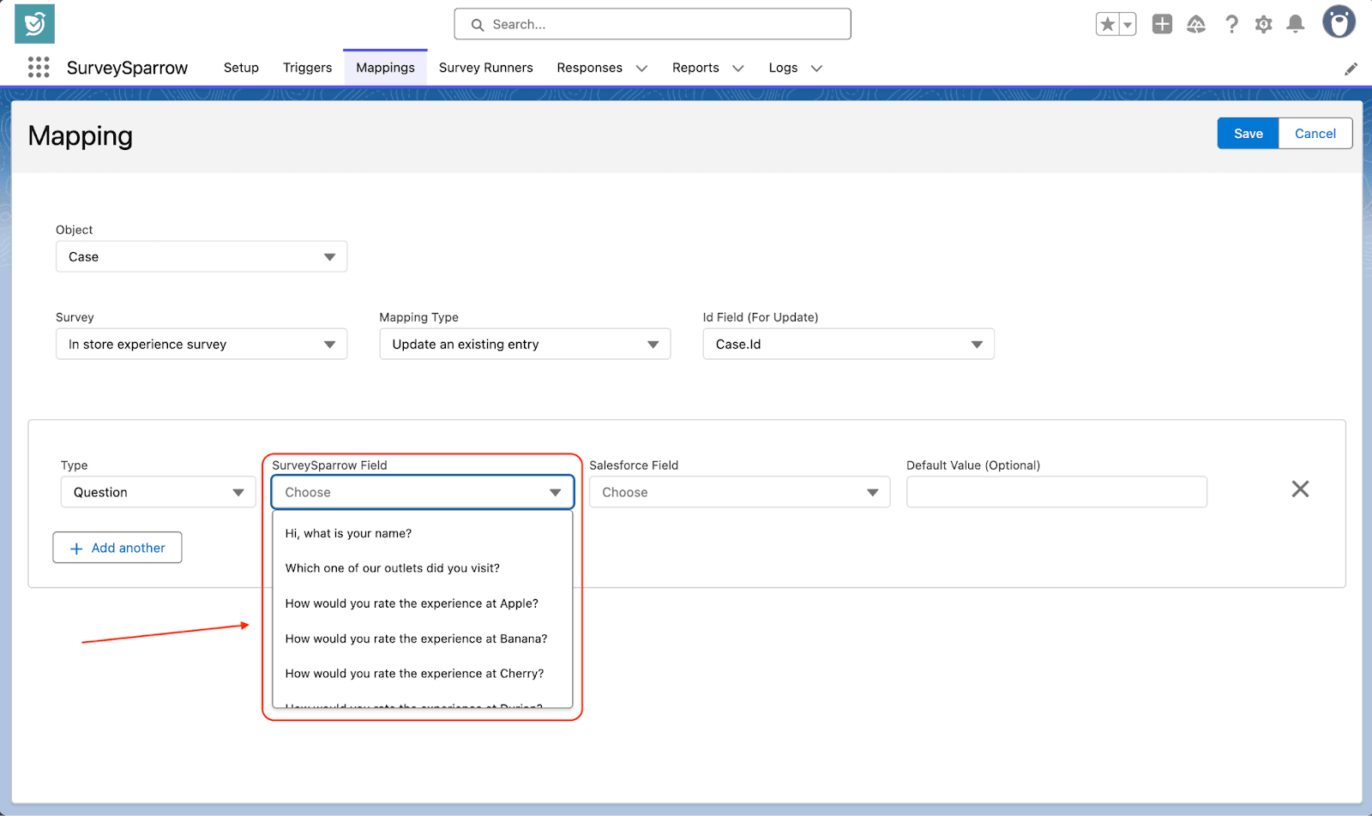This screenshot has height=816, width=1372.
Task: Open the App Launcher grid icon
Action: [39, 68]
